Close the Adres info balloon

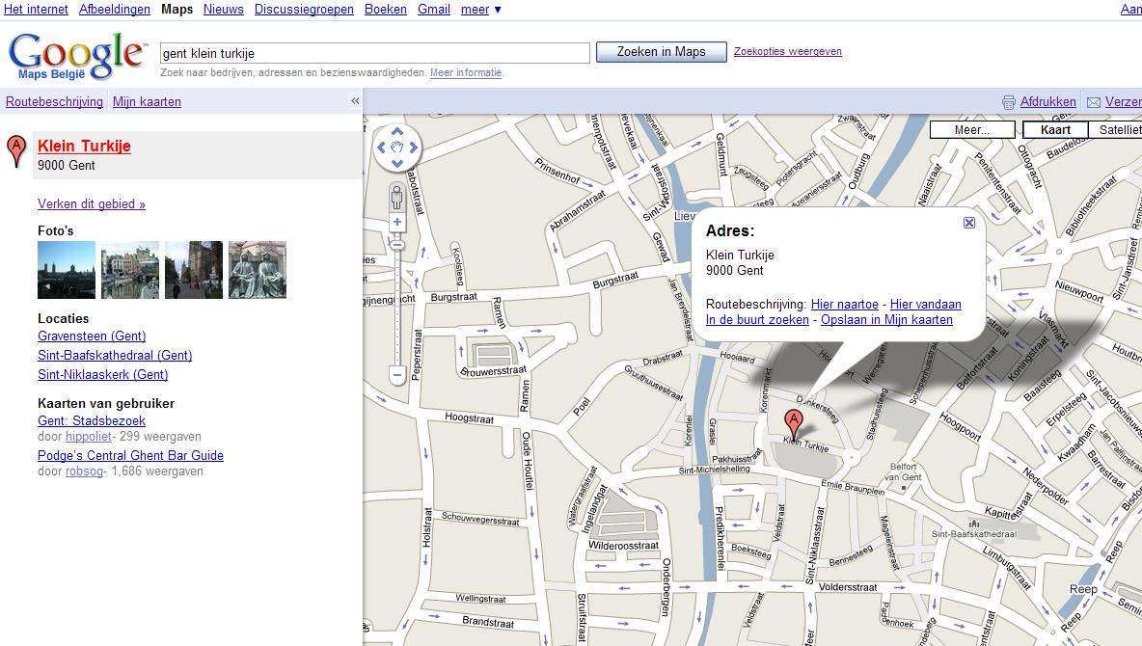point(969,223)
